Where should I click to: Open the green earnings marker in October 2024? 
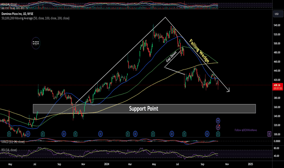click(x=218, y=134)
